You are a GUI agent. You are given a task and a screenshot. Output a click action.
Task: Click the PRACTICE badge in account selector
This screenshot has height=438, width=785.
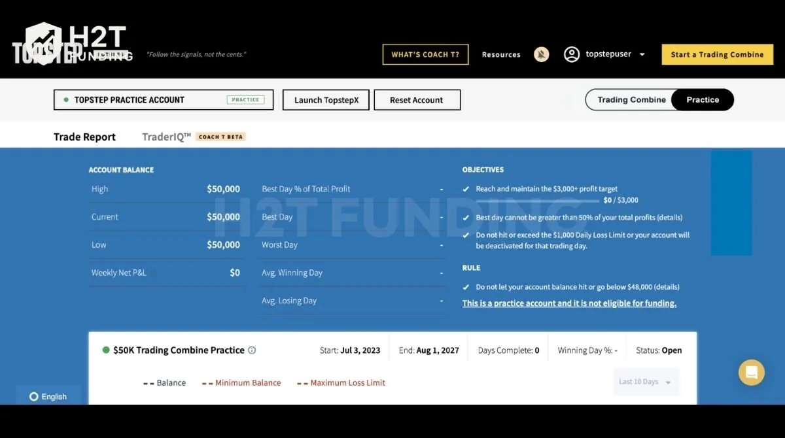pos(245,100)
